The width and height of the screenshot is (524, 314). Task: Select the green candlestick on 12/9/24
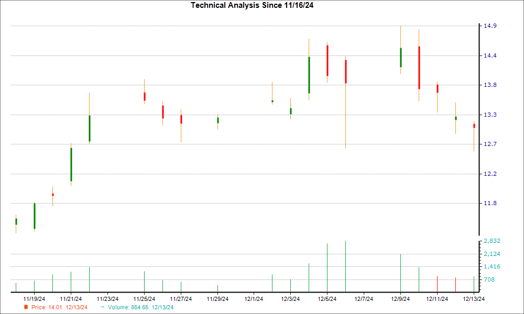coord(401,58)
